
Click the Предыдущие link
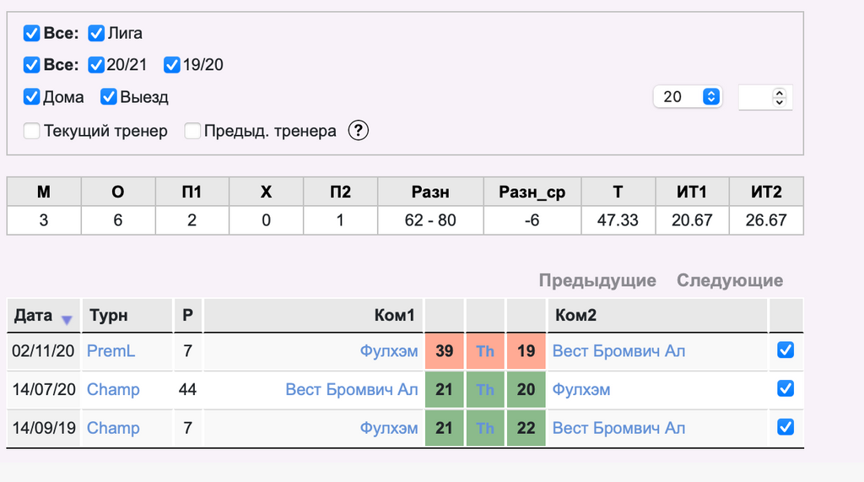point(597,280)
